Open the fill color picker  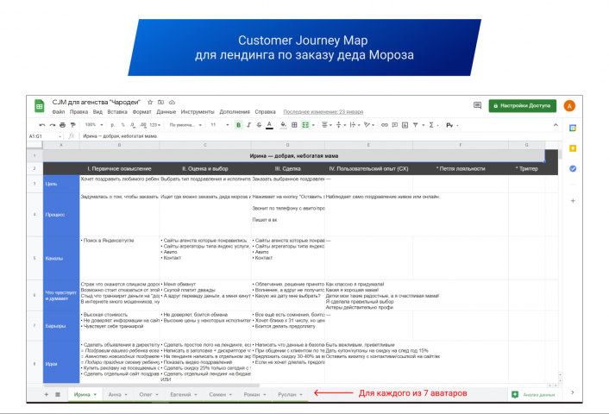click(284, 125)
